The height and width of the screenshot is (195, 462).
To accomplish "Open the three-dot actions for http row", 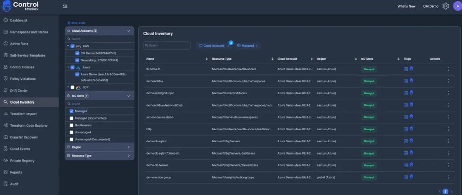I will pos(448,129).
